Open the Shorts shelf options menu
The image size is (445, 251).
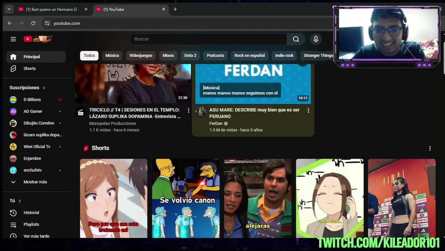[430, 148]
